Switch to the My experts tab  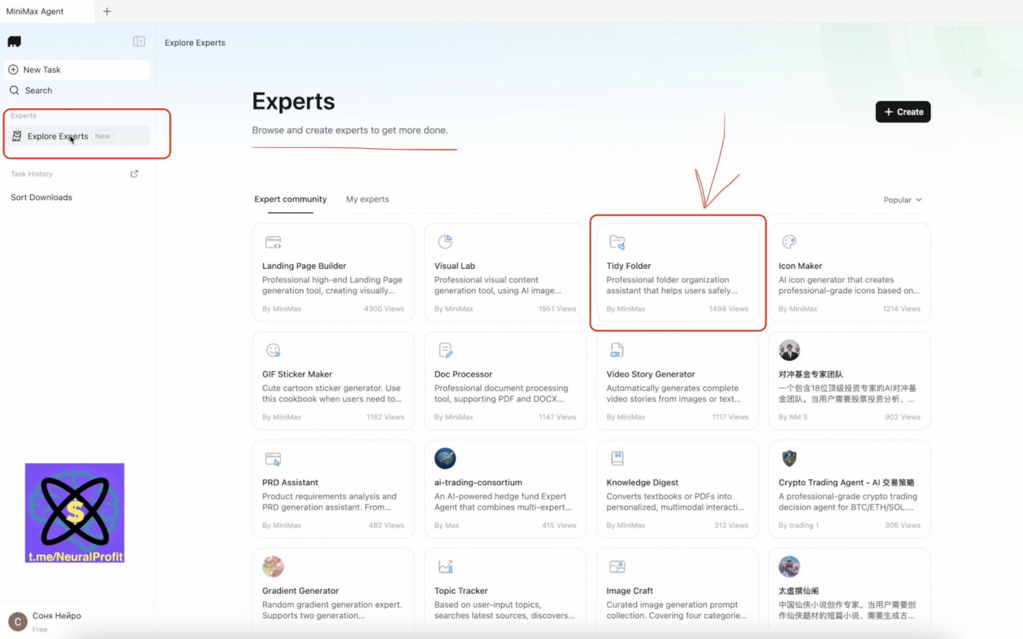click(x=367, y=199)
